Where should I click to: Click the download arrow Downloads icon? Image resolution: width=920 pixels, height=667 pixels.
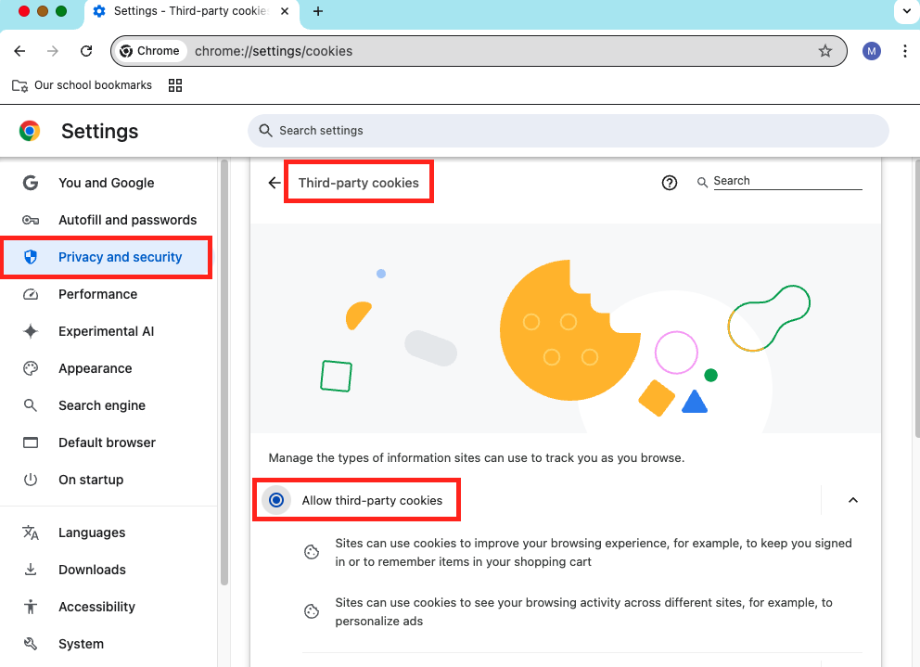click(x=31, y=570)
